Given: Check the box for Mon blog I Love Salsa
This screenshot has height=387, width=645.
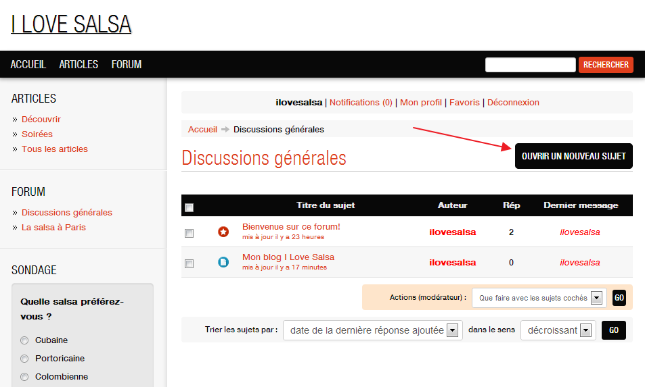Looking at the screenshot, I should click(190, 264).
